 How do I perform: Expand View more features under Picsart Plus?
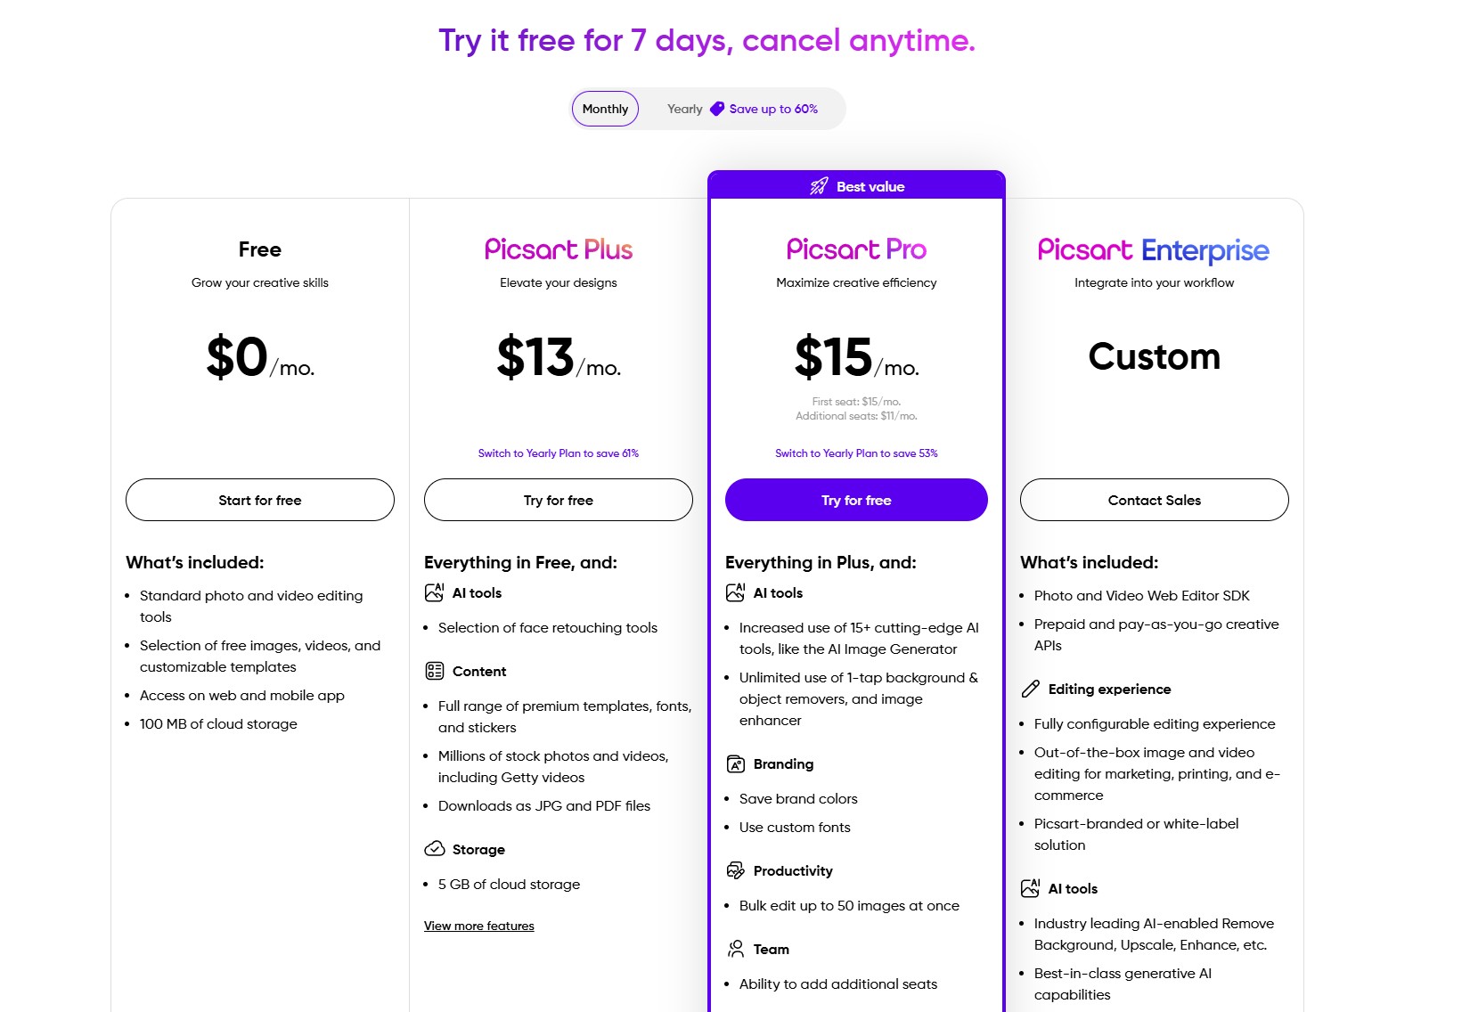point(478,926)
